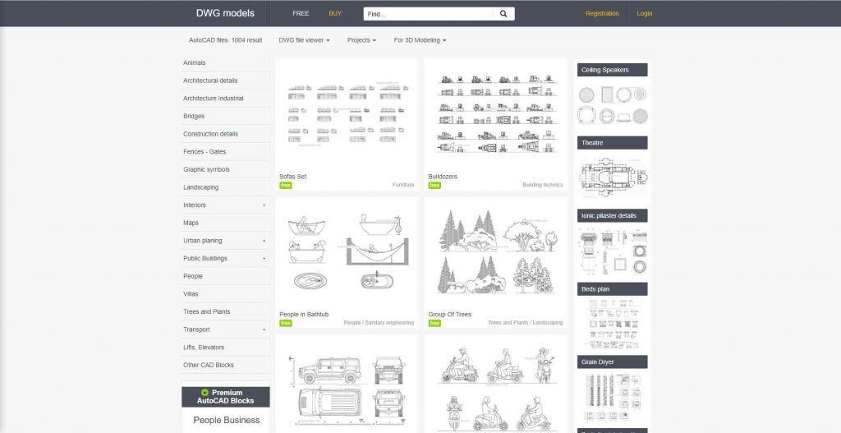Open the Login page
The height and width of the screenshot is (433, 841).
(644, 13)
